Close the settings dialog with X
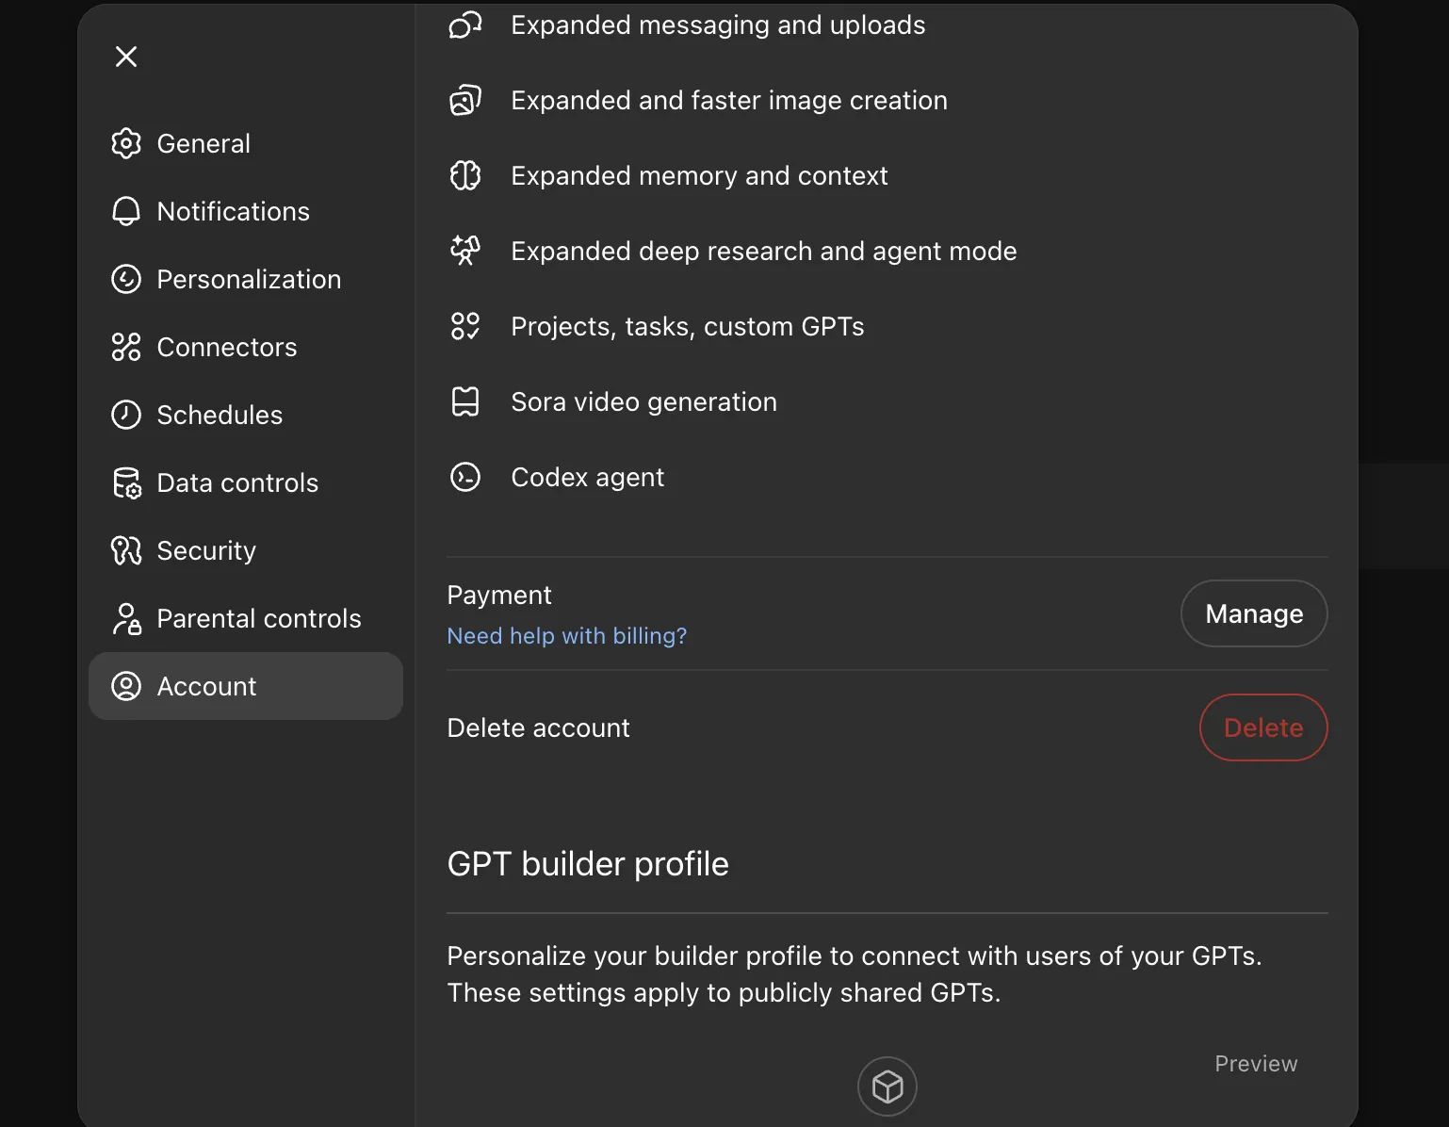Screen dimensions: 1449x1127 coord(126,57)
